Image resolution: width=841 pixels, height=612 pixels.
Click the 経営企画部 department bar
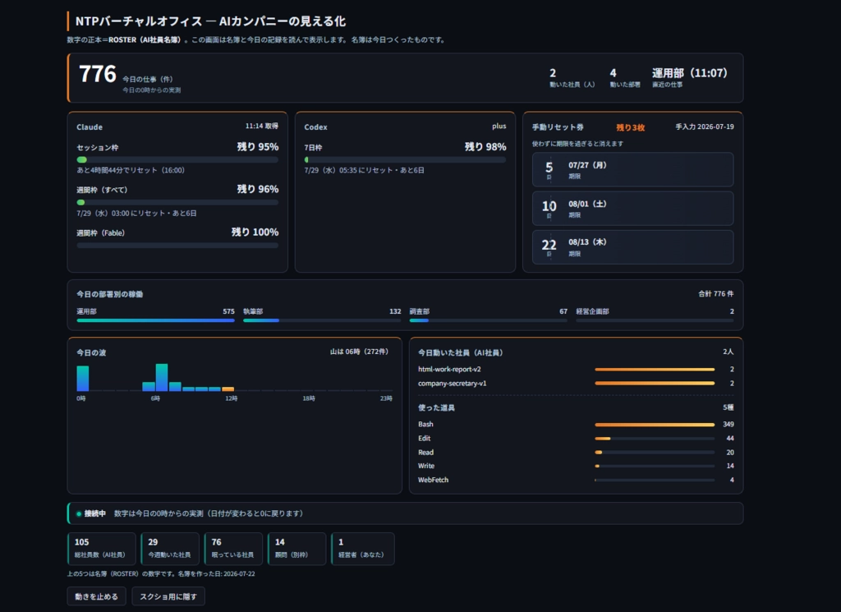coord(655,320)
